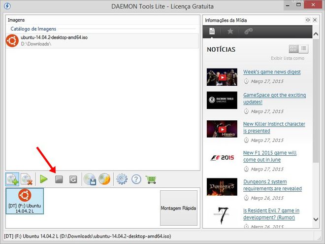This screenshot has width=325, height=244.
Task: Switch to the gamepad tab icon
Action: (x=248, y=32)
